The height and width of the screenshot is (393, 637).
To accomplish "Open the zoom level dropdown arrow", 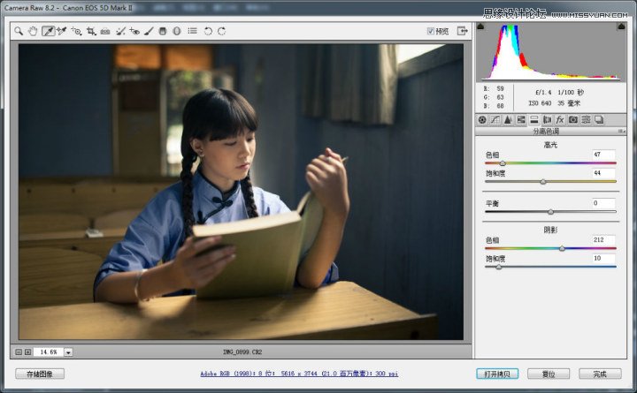I will coord(68,352).
